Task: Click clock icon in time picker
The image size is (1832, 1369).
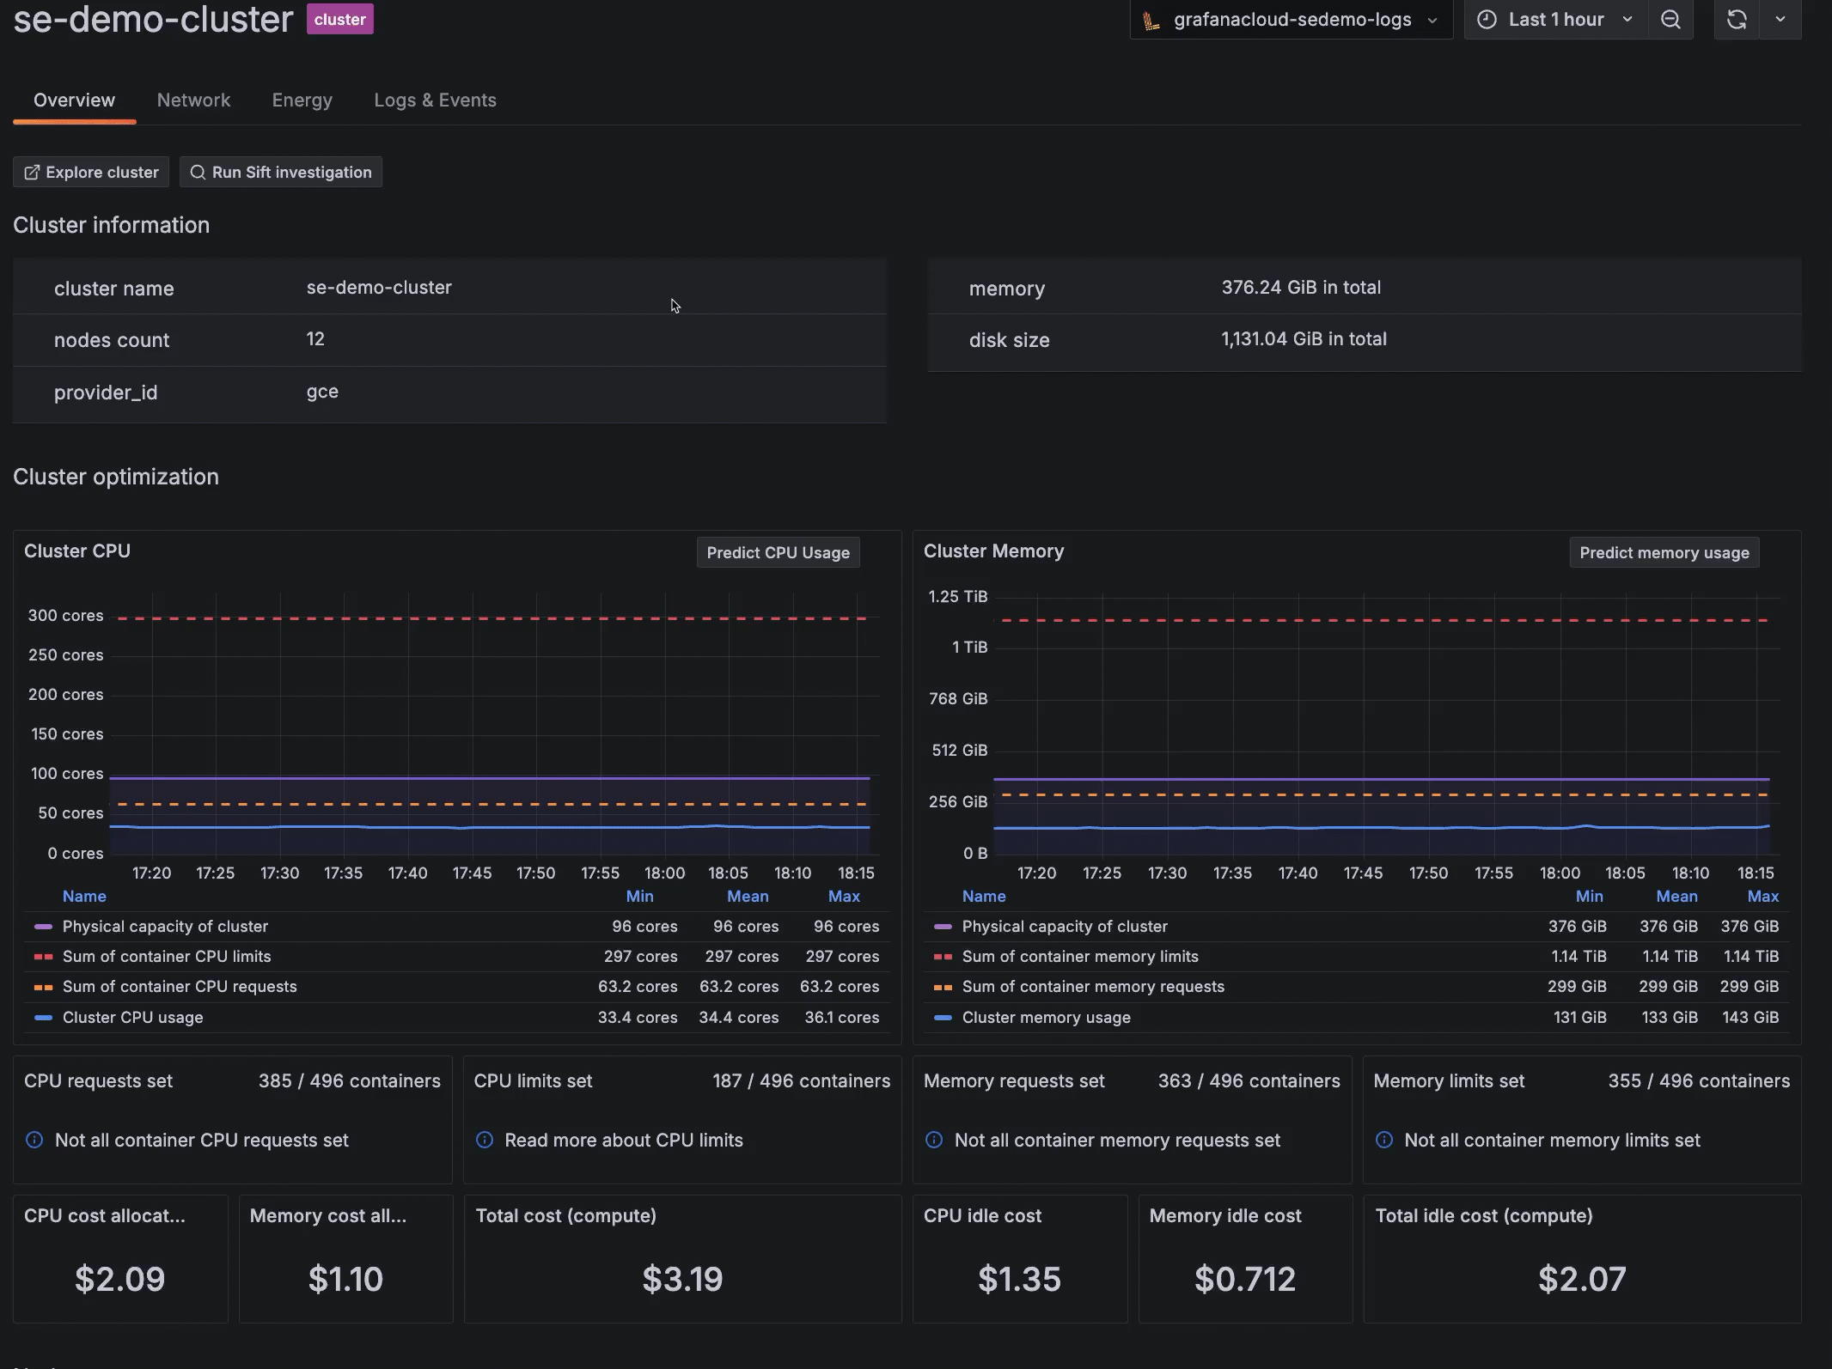Action: (1487, 20)
